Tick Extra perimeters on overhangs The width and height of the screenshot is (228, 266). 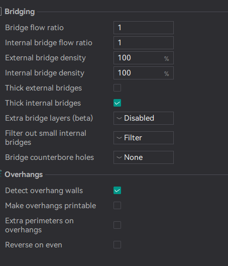pos(117,225)
